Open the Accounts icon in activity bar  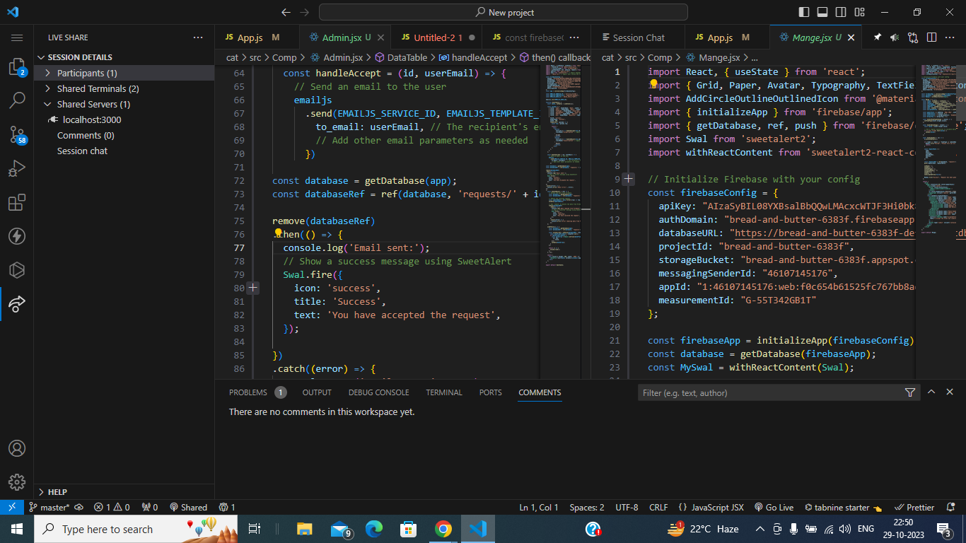point(17,448)
